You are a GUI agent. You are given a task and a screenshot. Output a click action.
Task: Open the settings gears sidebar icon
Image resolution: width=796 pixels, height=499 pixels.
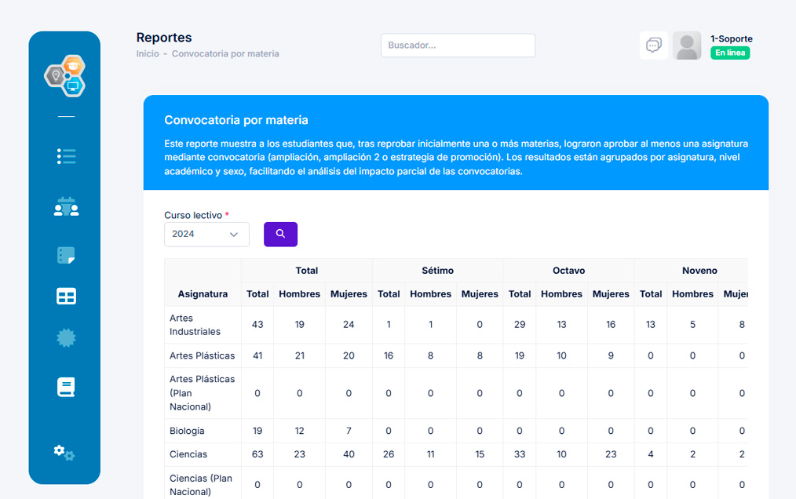(64, 453)
